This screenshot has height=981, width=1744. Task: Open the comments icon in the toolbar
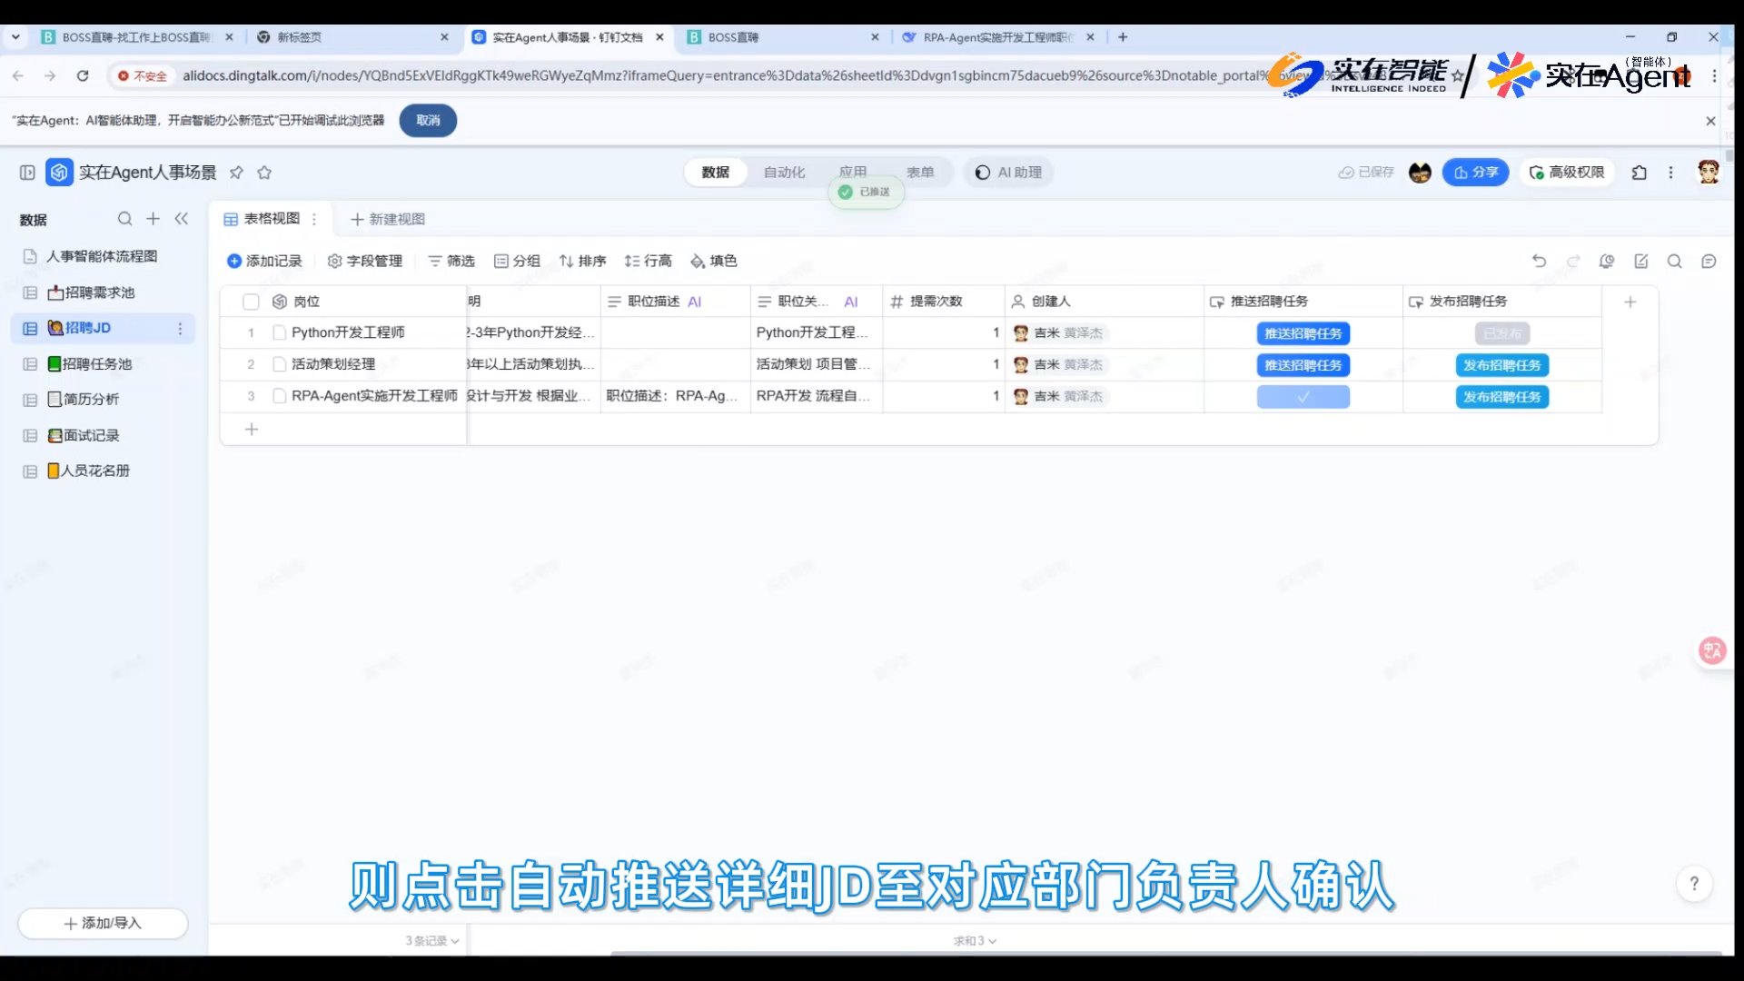[1709, 262]
